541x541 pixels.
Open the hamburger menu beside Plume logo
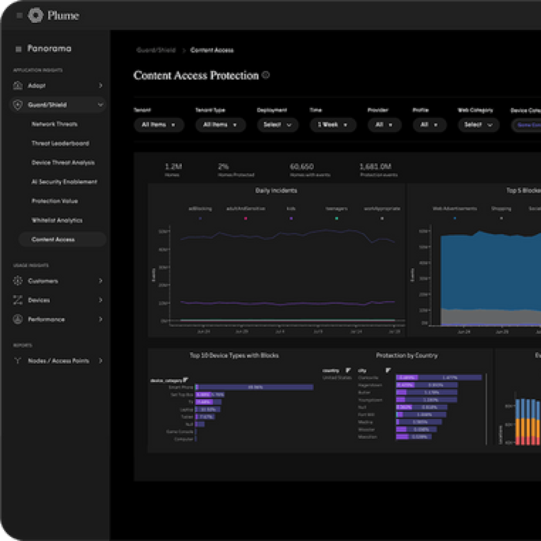pyautogui.click(x=19, y=16)
